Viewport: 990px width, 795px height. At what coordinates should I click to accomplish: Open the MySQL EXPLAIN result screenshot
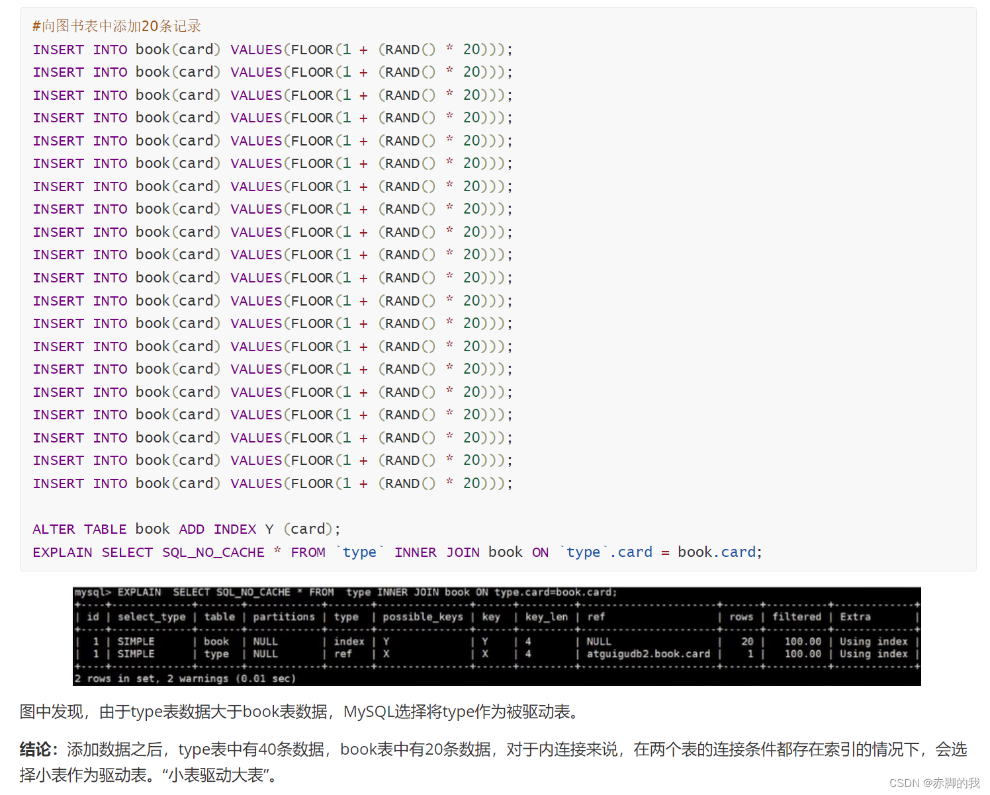point(497,636)
